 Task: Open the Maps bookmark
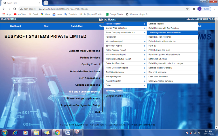point(45,14)
